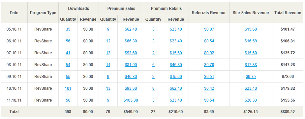
Task: Select total revenue value $179.82
Action: pos(288,88)
